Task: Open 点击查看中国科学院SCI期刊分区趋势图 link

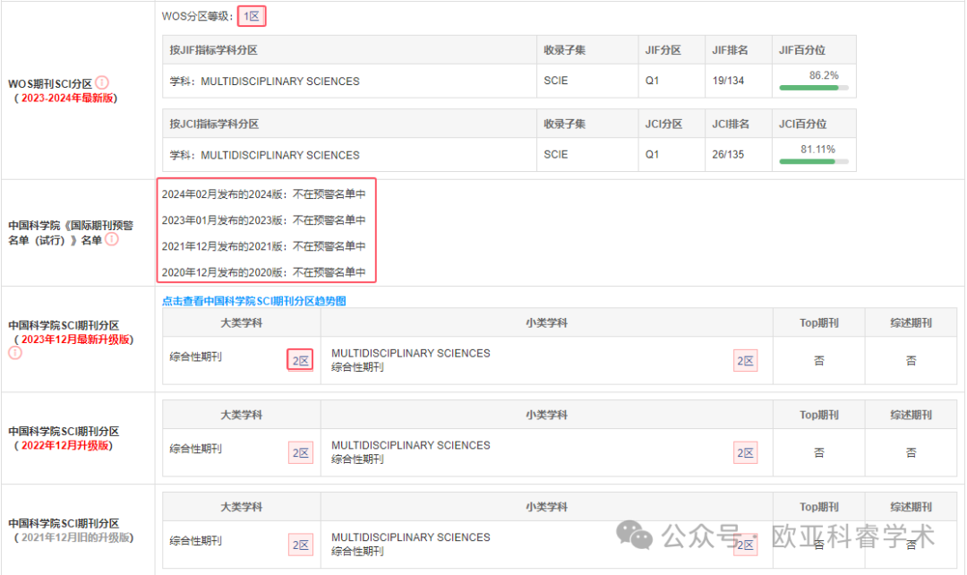Action: [253, 300]
